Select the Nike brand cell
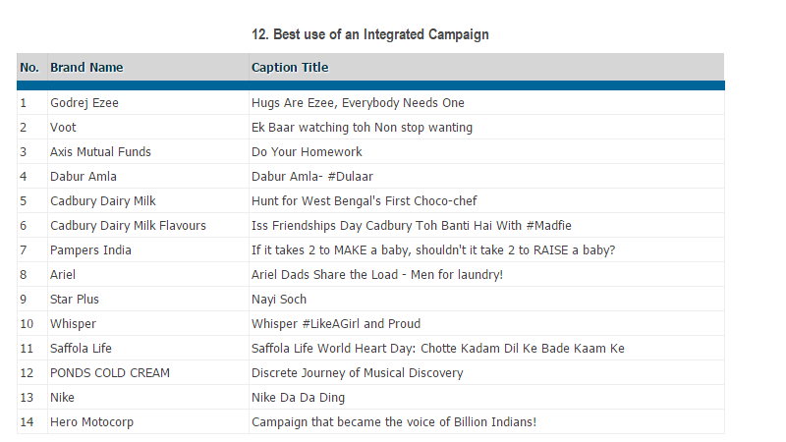 click(x=62, y=398)
